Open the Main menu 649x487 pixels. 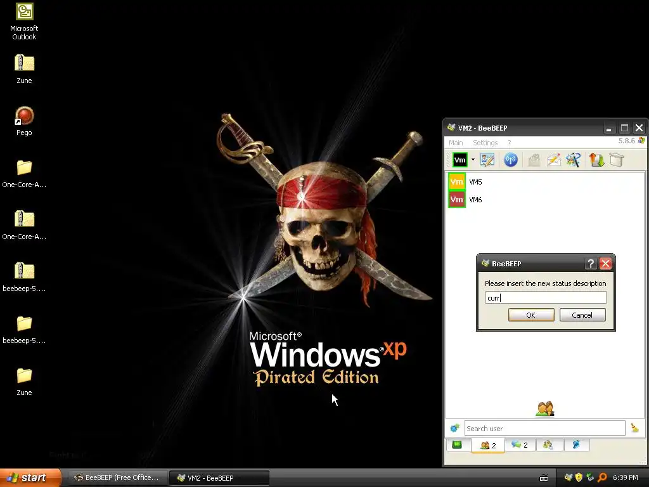(456, 143)
